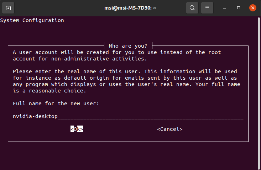Confirm the name with the Ok button
The width and height of the screenshot is (261, 170).
pos(77,129)
